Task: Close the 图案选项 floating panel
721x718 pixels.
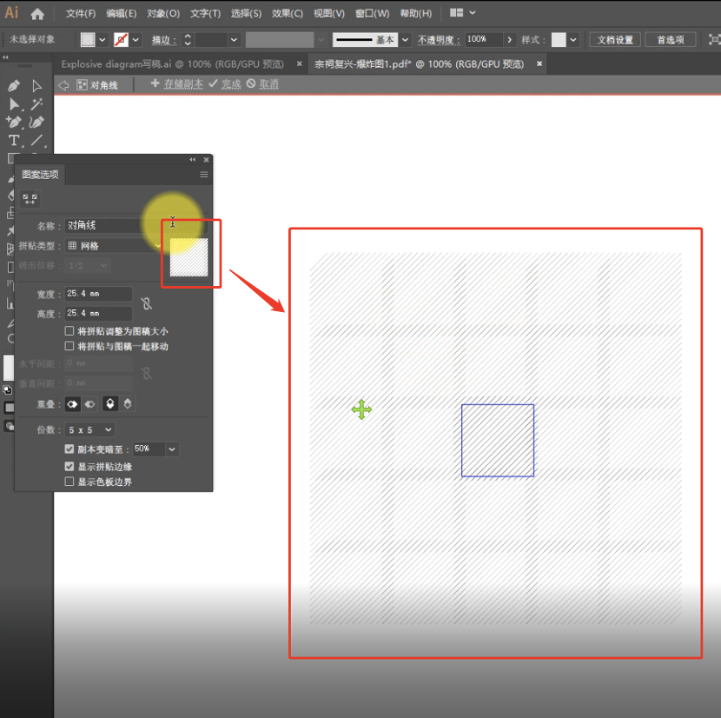Action: point(206,160)
